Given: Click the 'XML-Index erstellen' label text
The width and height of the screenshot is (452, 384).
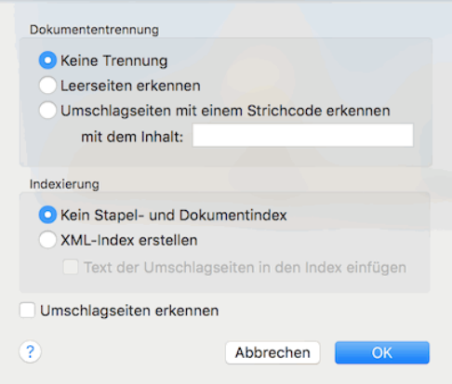Looking at the screenshot, I should pyautogui.click(x=129, y=240).
